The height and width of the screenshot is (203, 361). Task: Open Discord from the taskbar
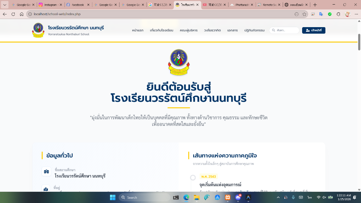click(238, 197)
